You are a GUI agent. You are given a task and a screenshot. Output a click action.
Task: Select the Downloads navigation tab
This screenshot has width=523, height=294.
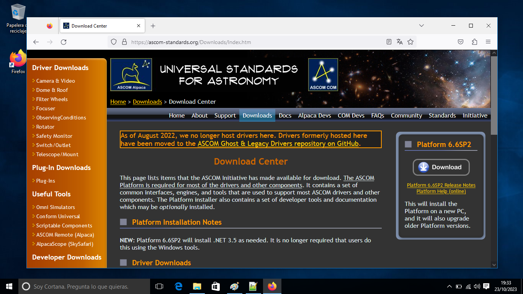[x=257, y=116]
